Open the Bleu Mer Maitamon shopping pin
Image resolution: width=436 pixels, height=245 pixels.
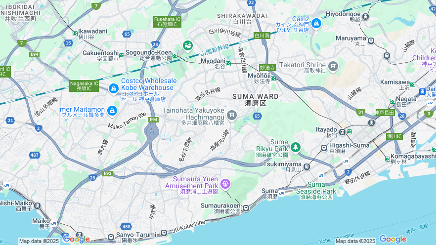pos(112,111)
